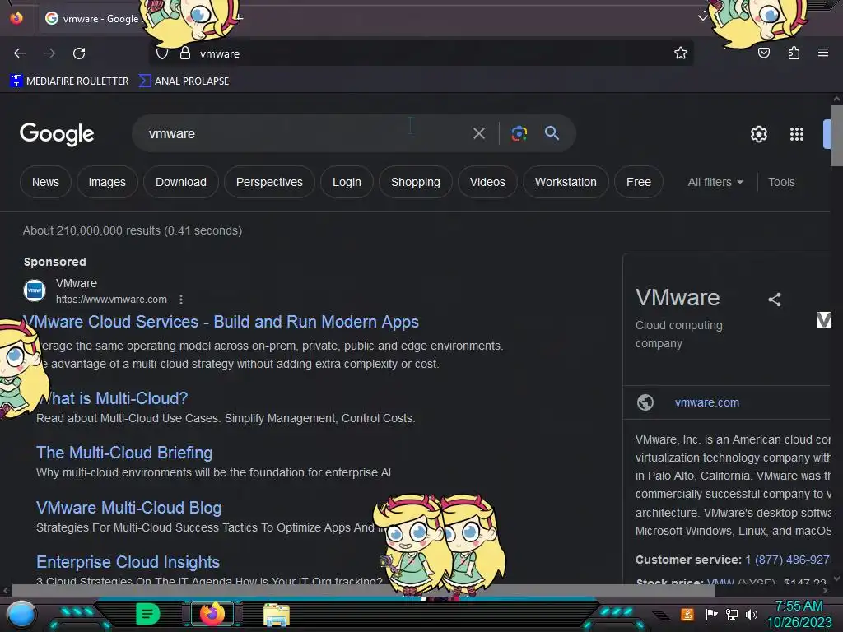The width and height of the screenshot is (843, 632).
Task: Open Enterprise Cloud Insights link
Action: click(128, 561)
